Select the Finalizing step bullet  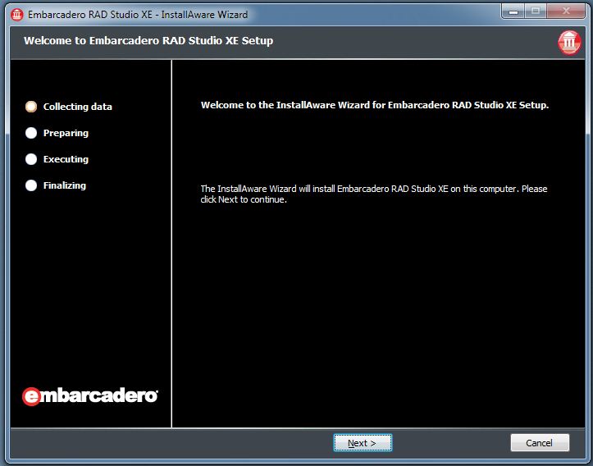pyautogui.click(x=31, y=185)
